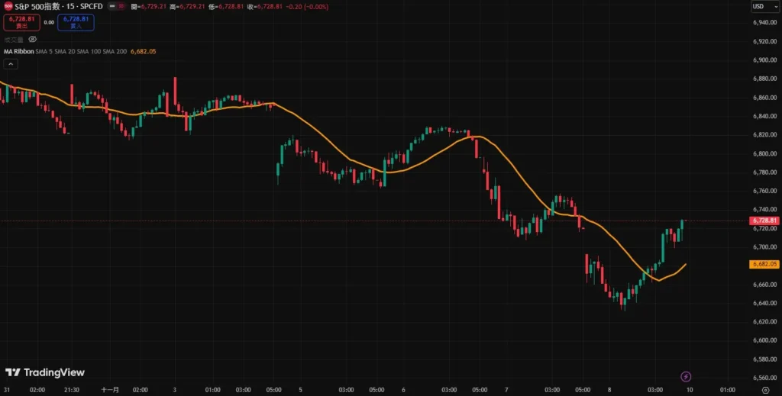This screenshot has height=396, width=782.
Task: Select the MA Ribbon indicator label
Action: pos(18,52)
